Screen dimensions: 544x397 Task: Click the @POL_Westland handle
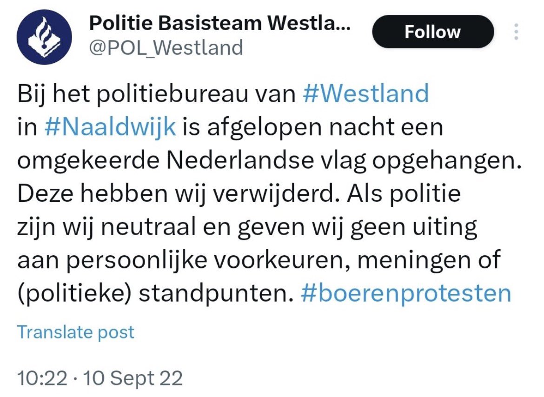[166, 47]
